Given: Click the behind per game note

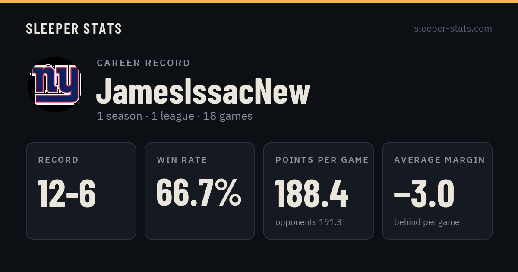Looking at the screenshot, I should 426,222.
